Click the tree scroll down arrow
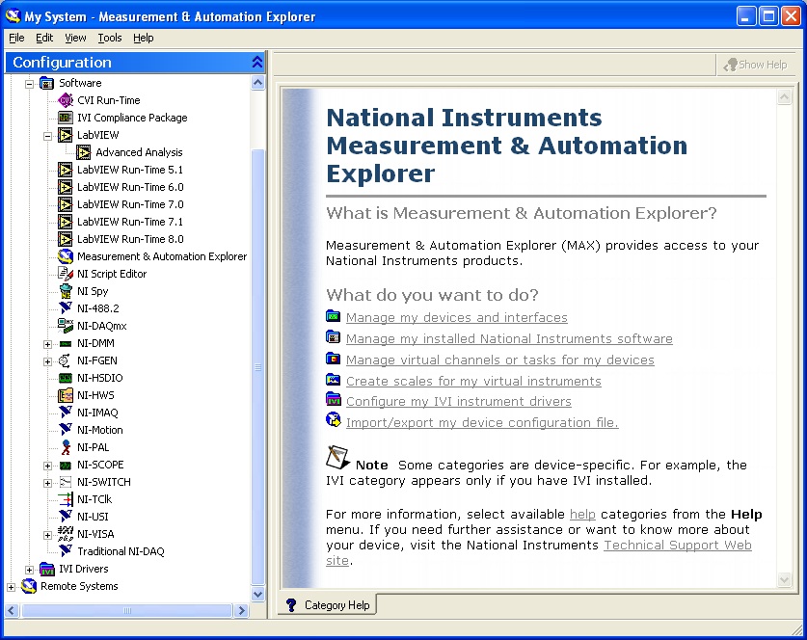Viewport: 807px width, 640px height. tap(257, 594)
